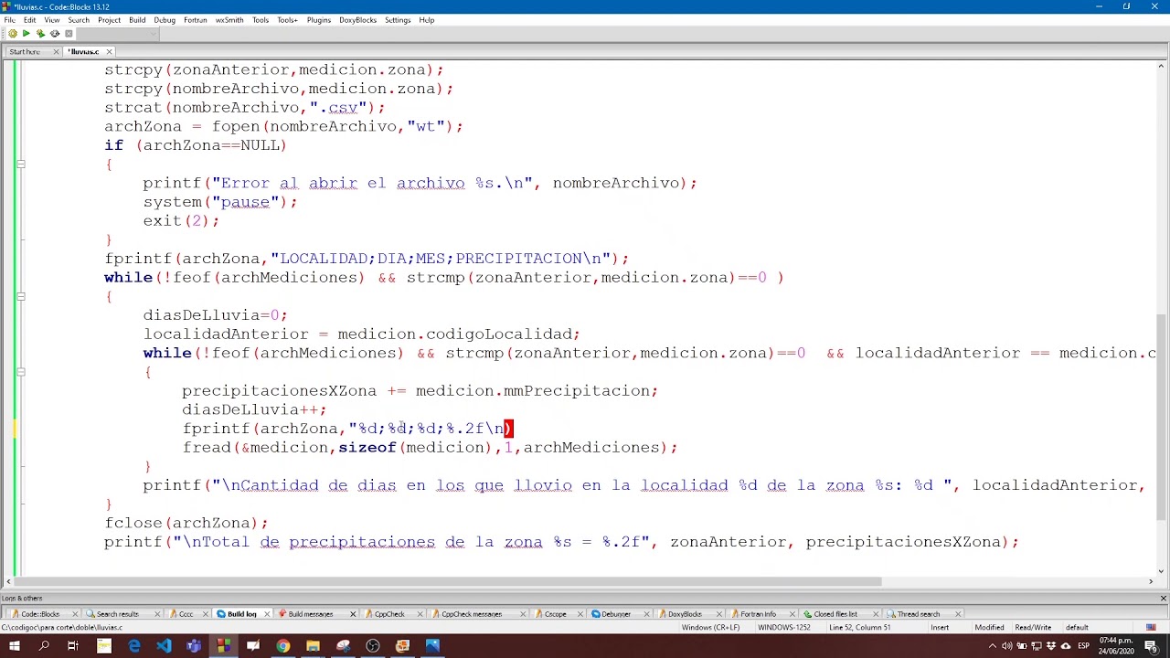Open the Settings menu
The height and width of the screenshot is (658, 1170).
click(398, 20)
